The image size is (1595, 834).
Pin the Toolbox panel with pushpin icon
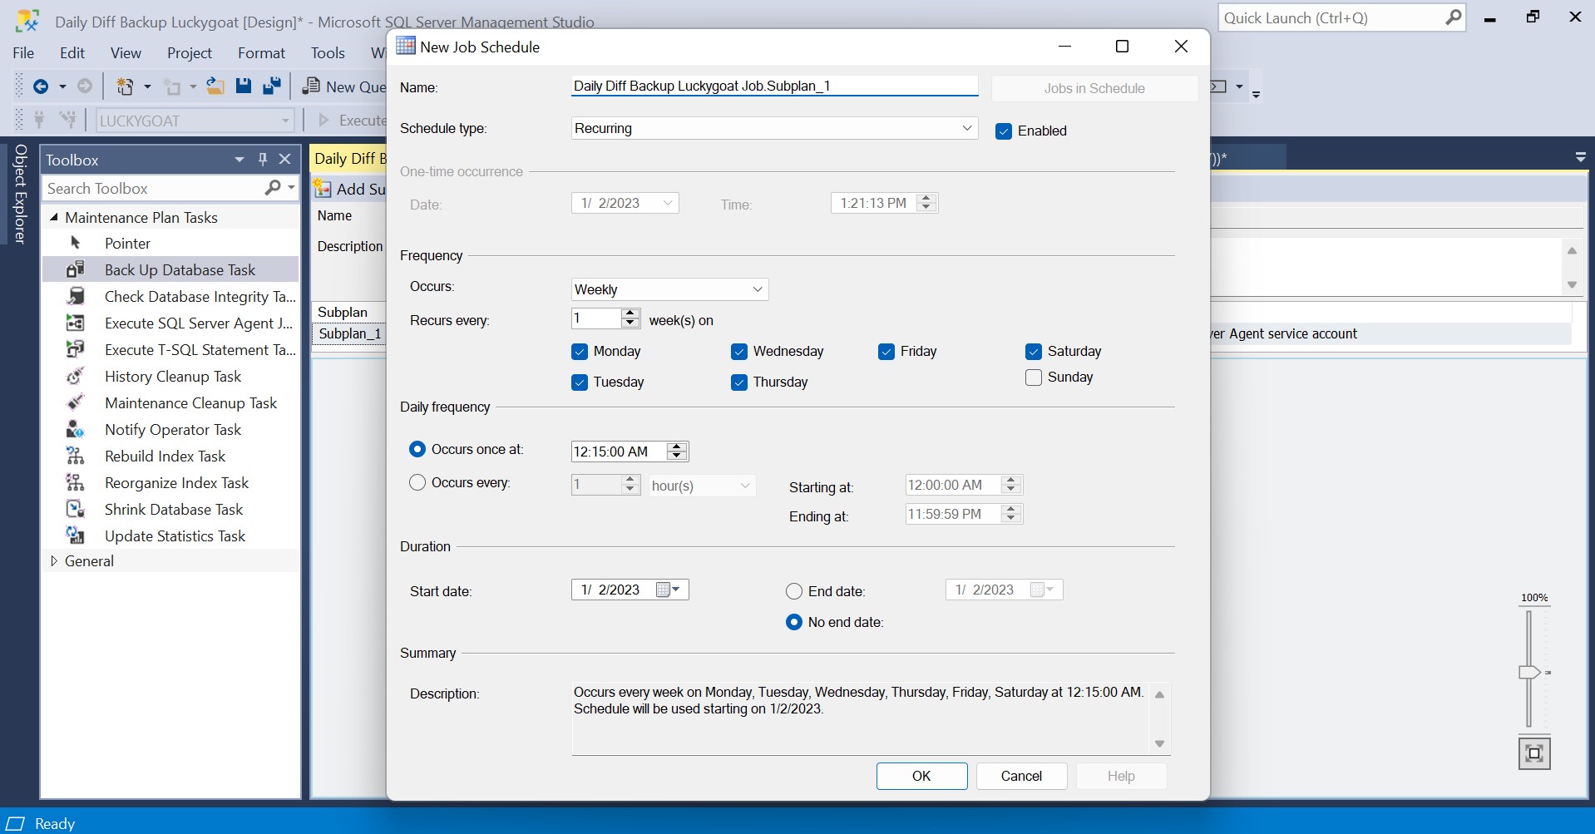click(x=263, y=160)
